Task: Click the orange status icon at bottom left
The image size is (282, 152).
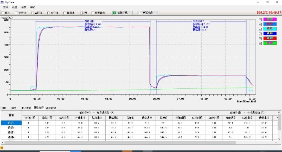Action: (x=2, y=148)
